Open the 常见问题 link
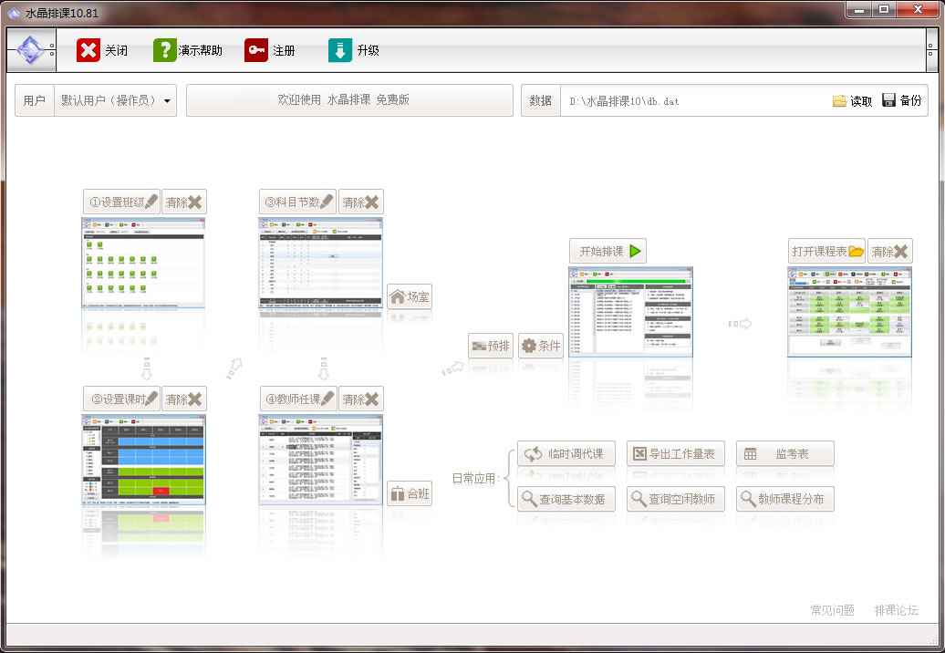This screenshot has width=945, height=653. click(832, 610)
